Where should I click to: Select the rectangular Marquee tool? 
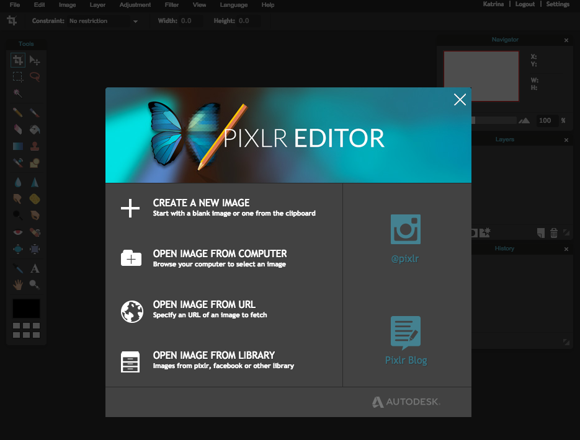coord(18,76)
